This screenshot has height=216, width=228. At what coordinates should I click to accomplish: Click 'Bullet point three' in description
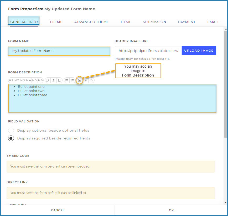pyautogui.click(x=32, y=95)
